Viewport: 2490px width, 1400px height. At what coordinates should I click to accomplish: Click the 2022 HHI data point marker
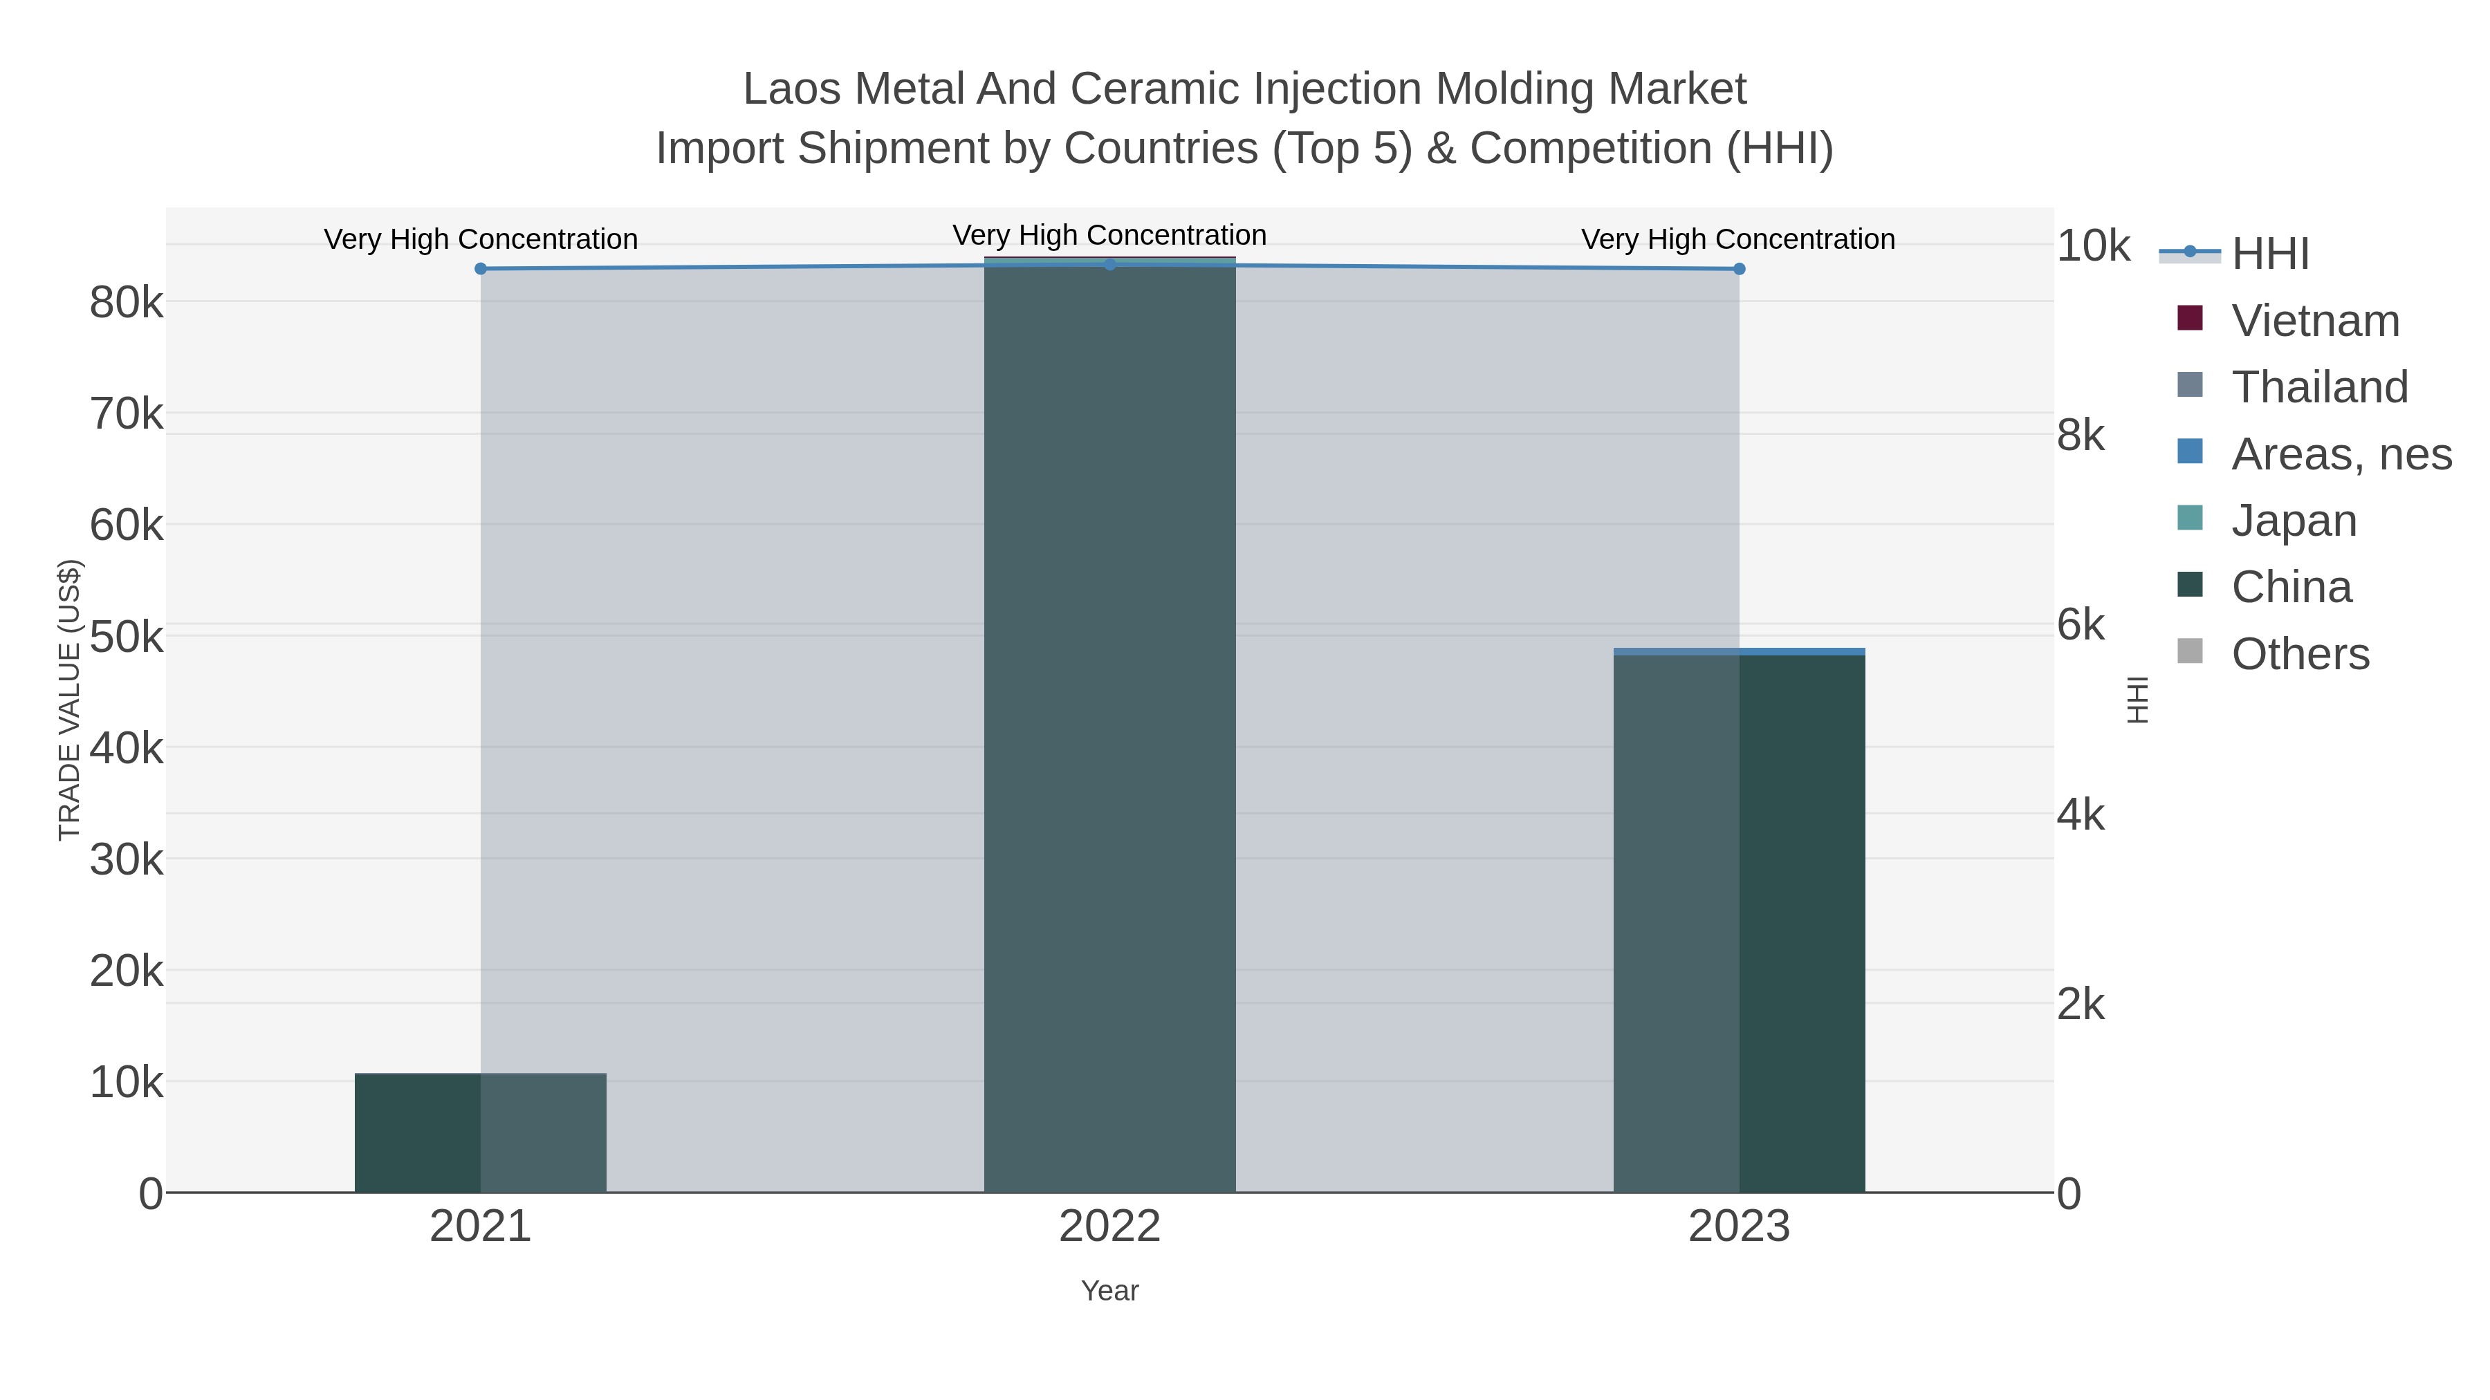click(x=1109, y=265)
